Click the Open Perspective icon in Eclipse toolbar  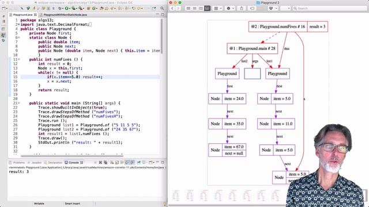(154, 8)
